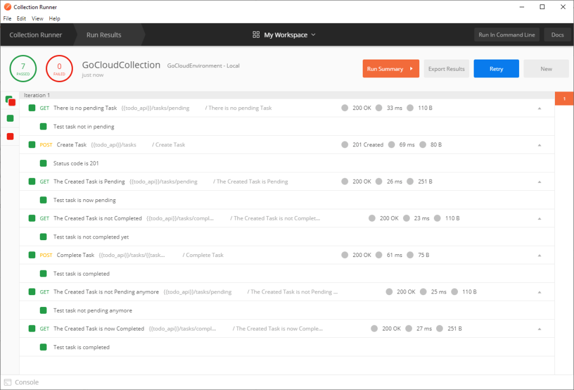The width and height of the screenshot is (574, 390).
Task: Click green status square of Create Task
Action: 32,144
